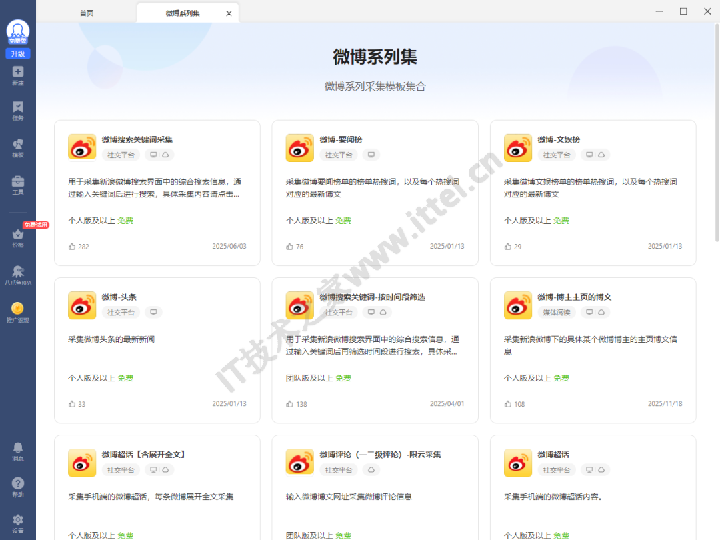
Task: Launch 八爪鱼RPA from the sidebar
Action: pyautogui.click(x=18, y=272)
